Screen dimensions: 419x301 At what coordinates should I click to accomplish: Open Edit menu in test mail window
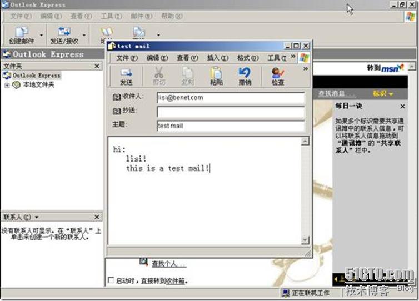click(157, 58)
